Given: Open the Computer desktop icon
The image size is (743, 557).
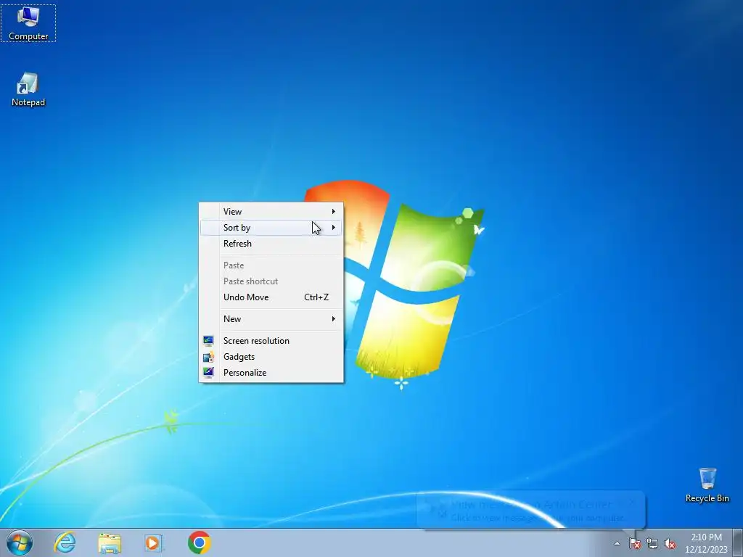Looking at the screenshot, I should pyautogui.click(x=28, y=23).
